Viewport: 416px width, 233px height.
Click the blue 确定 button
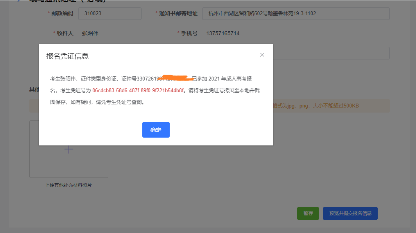(156, 130)
